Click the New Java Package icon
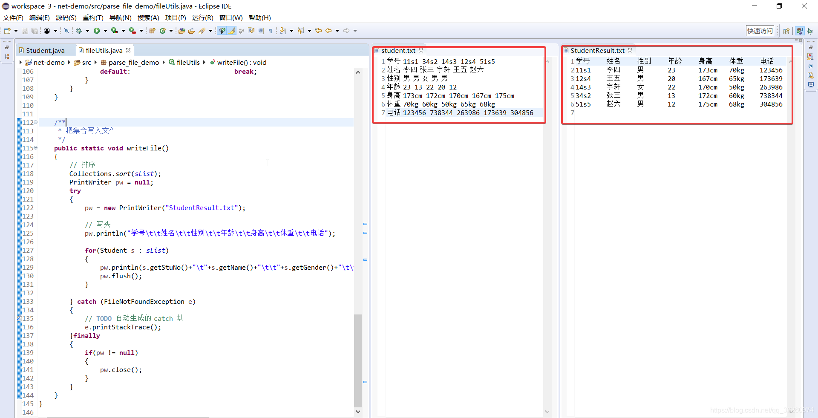 (x=152, y=31)
